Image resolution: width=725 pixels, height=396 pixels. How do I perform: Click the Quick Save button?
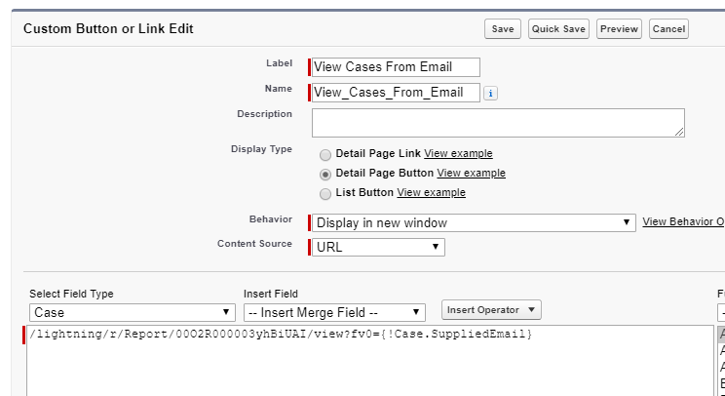(x=558, y=29)
